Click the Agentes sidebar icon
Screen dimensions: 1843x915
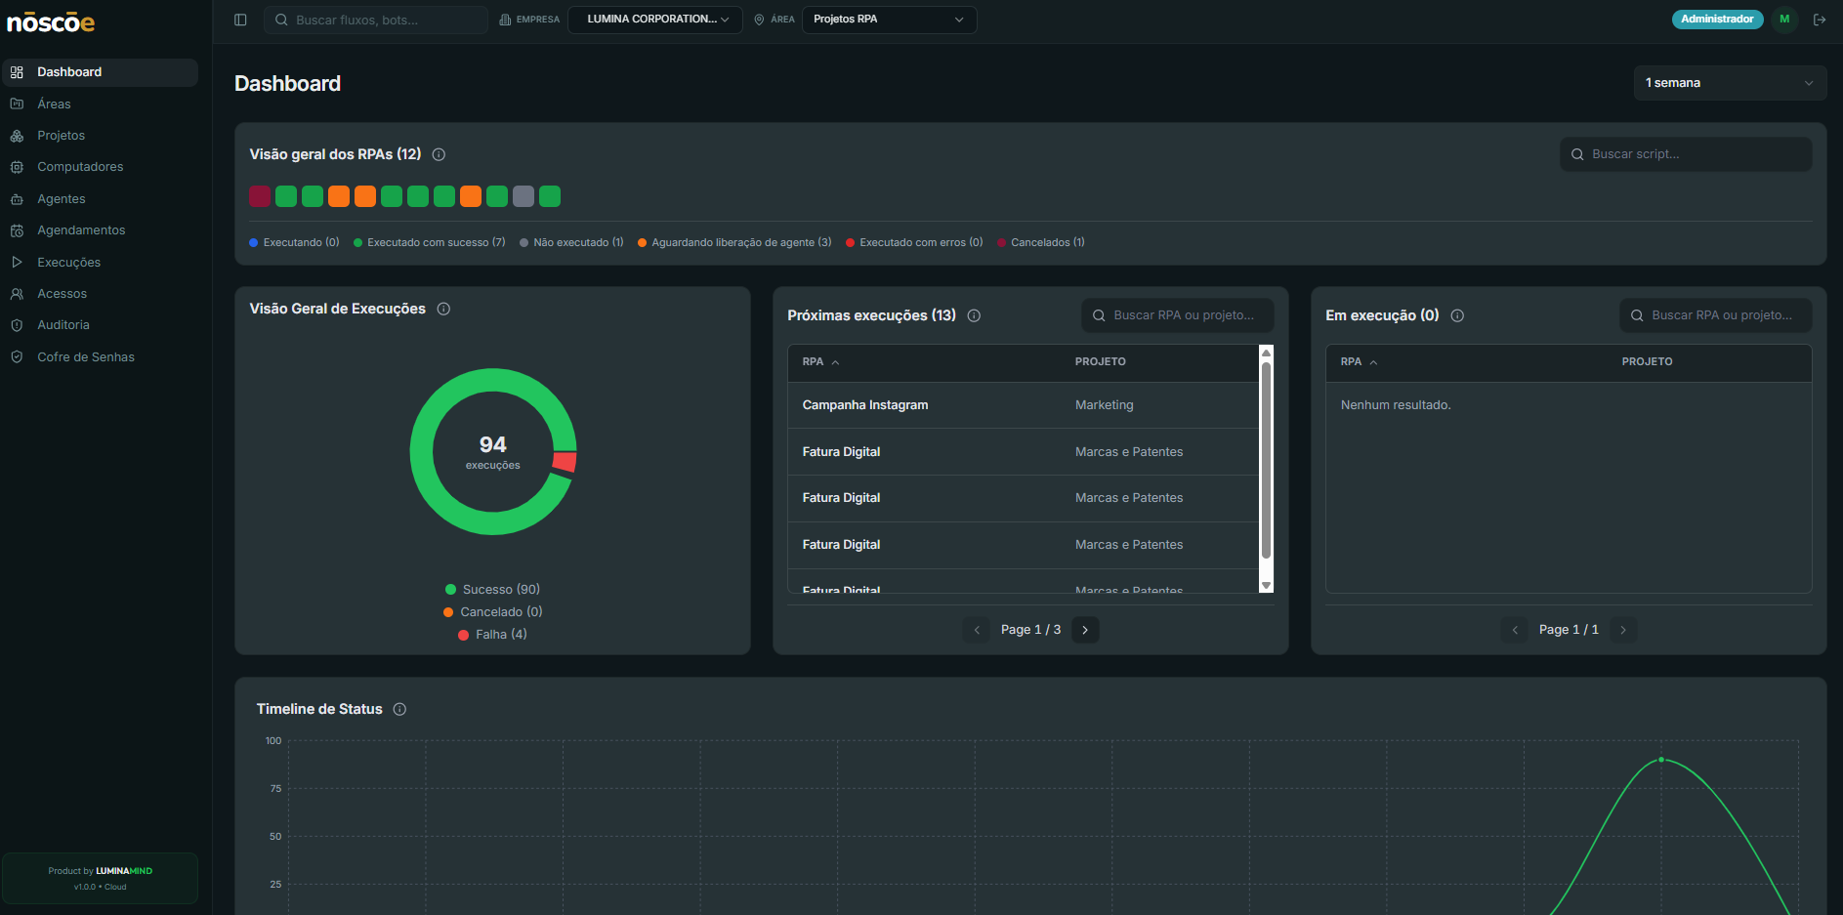click(17, 199)
